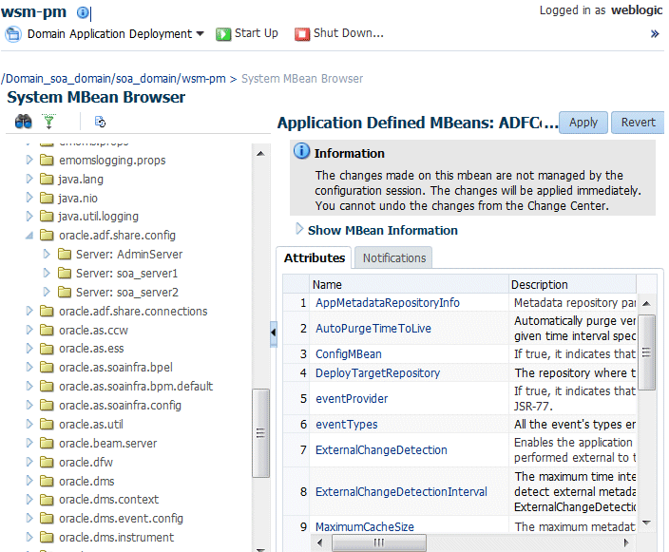The width and height of the screenshot is (669, 552).
Task: Open the Domain Application Deployment menu
Action: [x=116, y=33]
